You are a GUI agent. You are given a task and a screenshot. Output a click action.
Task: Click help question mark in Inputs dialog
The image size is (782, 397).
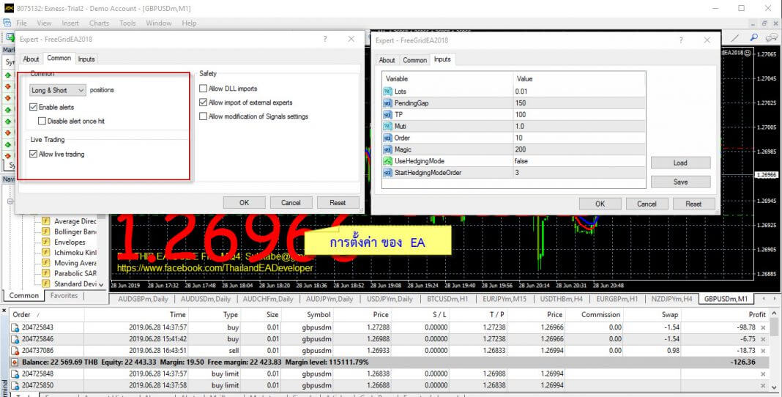pos(681,41)
